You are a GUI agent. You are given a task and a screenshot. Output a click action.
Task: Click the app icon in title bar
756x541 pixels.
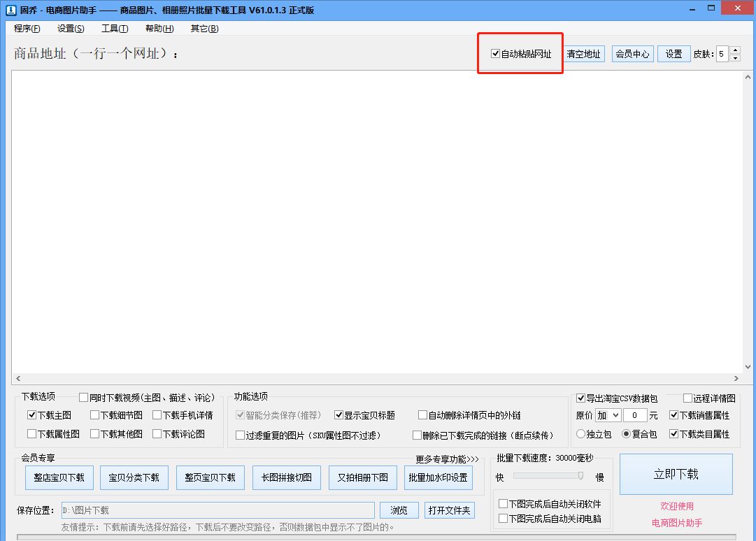tap(10, 10)
